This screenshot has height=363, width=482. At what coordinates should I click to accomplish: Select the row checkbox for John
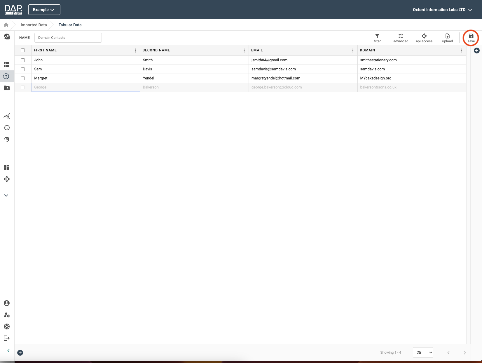[23, 60]
